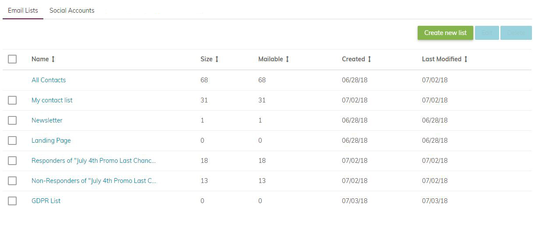The image size is (535, 232).
Task: Tick the GDPR List checkbox
Action: pyautogui.click(x=12, y=201)
